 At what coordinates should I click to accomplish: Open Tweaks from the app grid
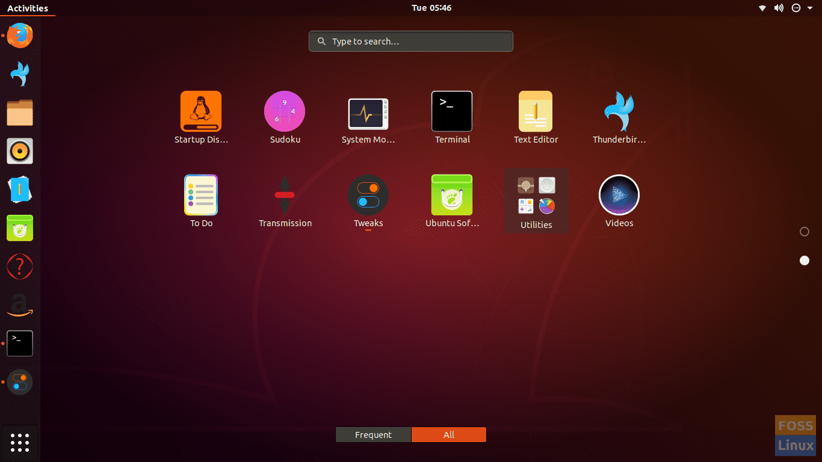tap(368, 202)
